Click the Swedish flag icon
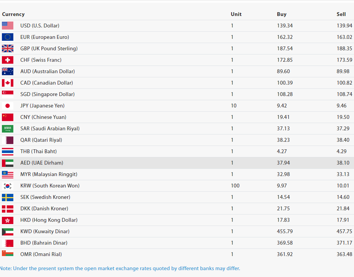This screenshot has width=354, height=277. tap(8, 197)
